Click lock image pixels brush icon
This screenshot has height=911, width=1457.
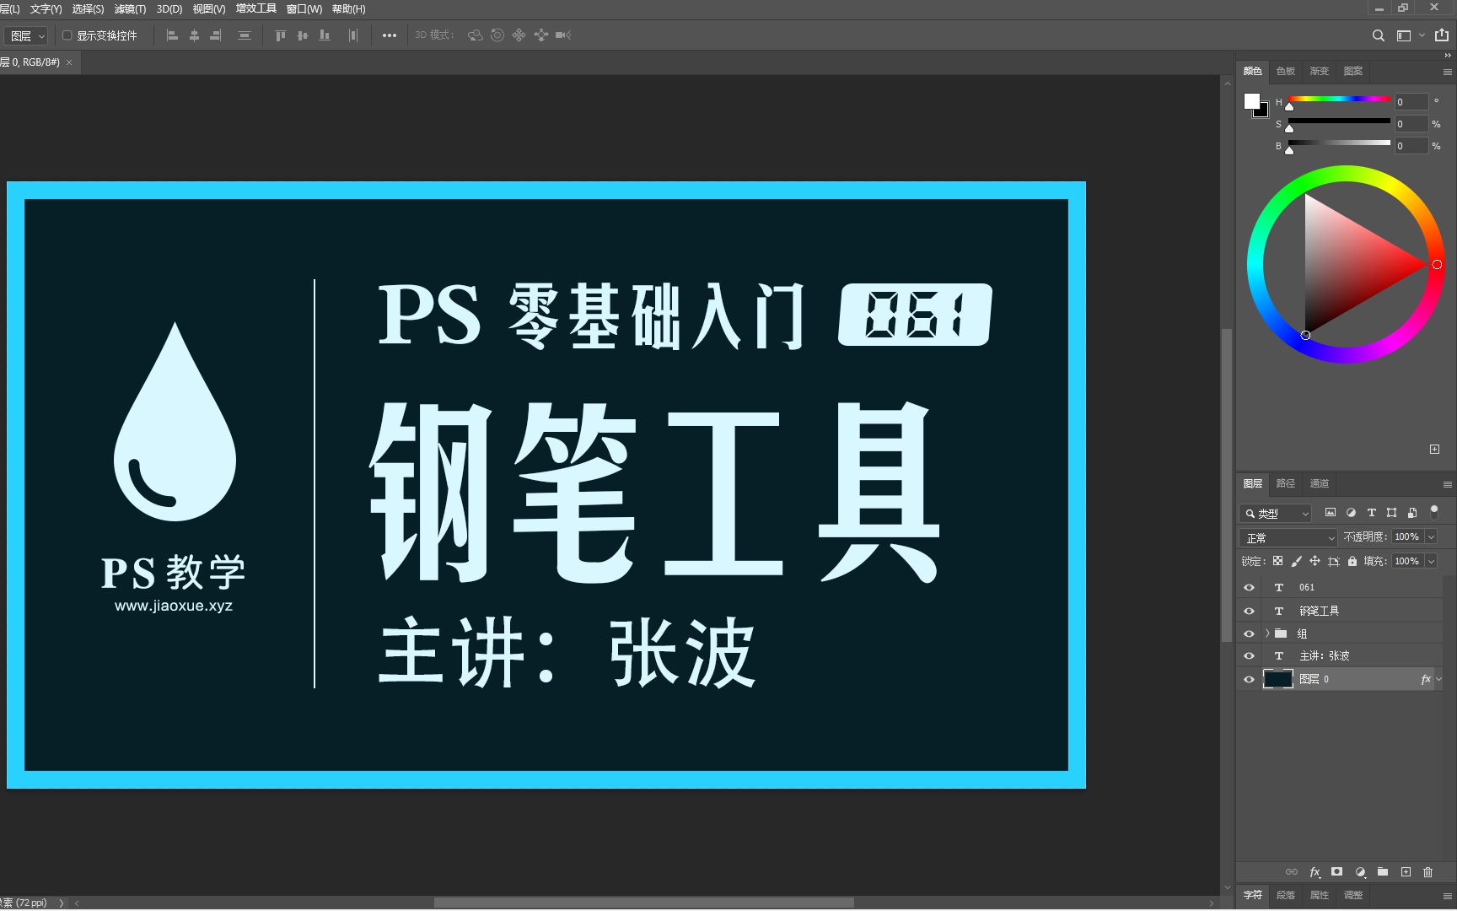1297,561
